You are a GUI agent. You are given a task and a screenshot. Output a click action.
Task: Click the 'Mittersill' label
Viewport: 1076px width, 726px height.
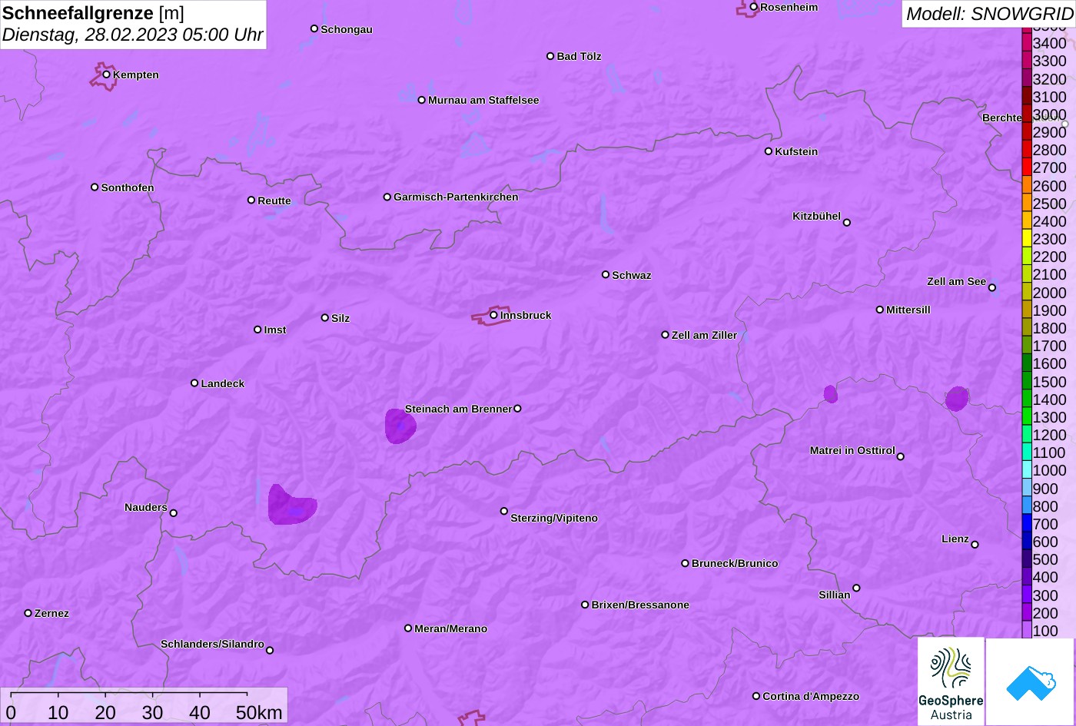(x=908, y=310)
